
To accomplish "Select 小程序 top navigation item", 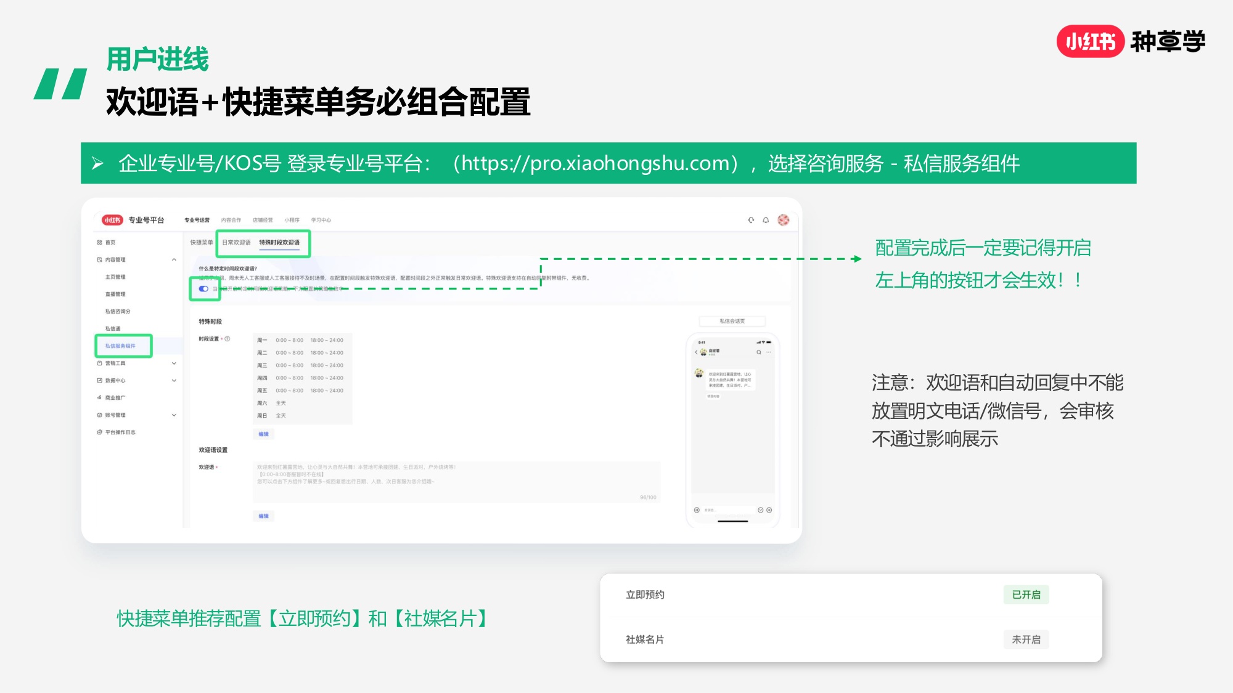I will 292,220.
